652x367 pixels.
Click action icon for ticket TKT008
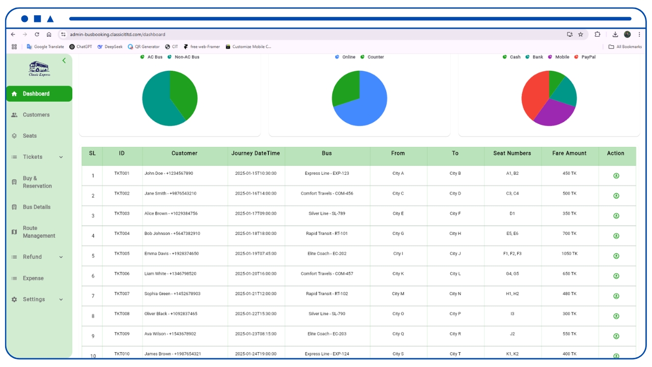tap(616, 317)
